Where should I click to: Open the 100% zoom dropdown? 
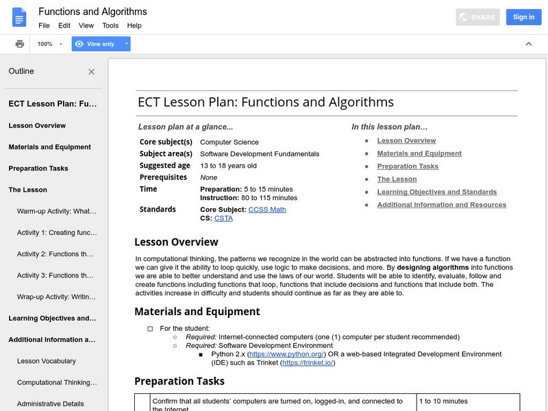(x=50, y=44)
